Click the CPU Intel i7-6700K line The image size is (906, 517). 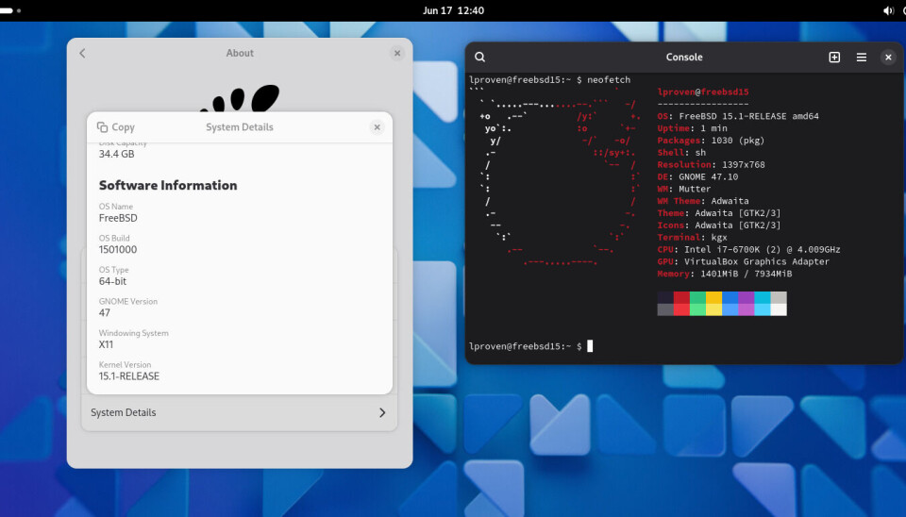748,250
